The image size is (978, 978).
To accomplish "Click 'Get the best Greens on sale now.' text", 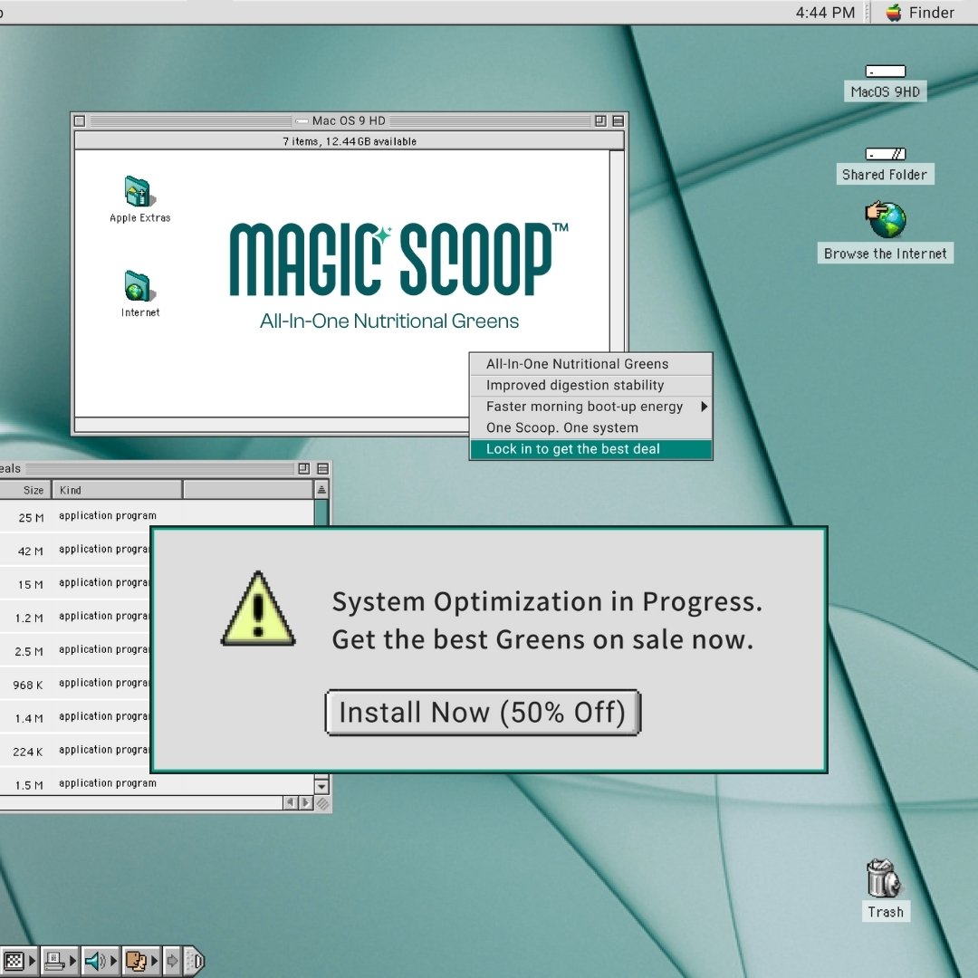I will pyautogui.click(x=542, y=640).
